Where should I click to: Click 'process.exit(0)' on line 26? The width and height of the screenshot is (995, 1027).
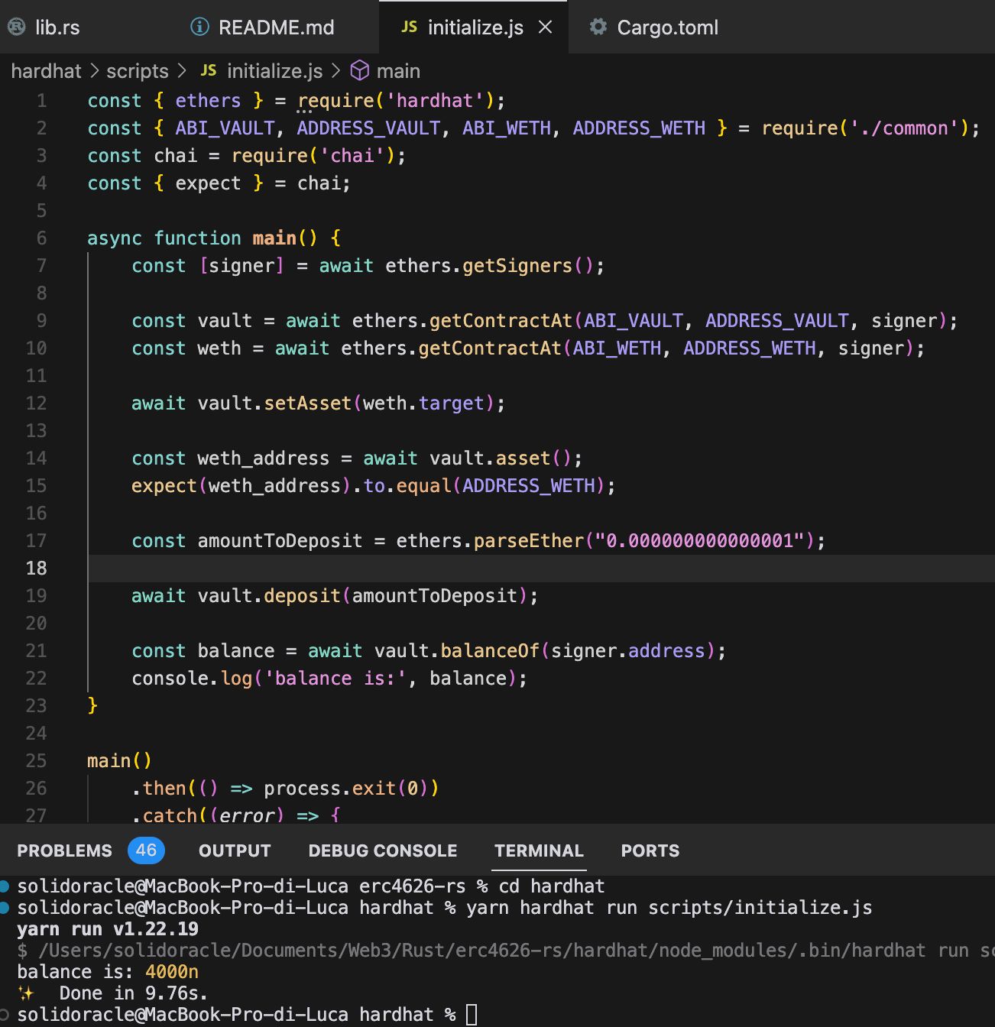coord(346,789)
